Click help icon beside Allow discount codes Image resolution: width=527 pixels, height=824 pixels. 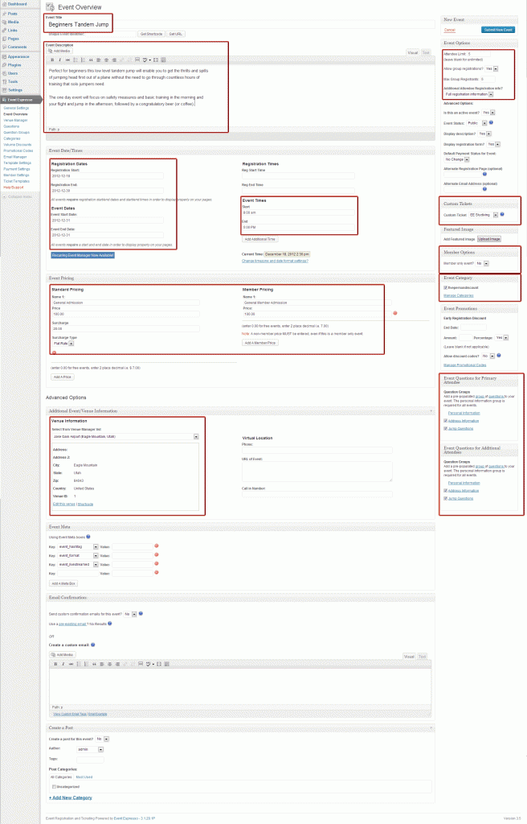[x=499, y=355]
